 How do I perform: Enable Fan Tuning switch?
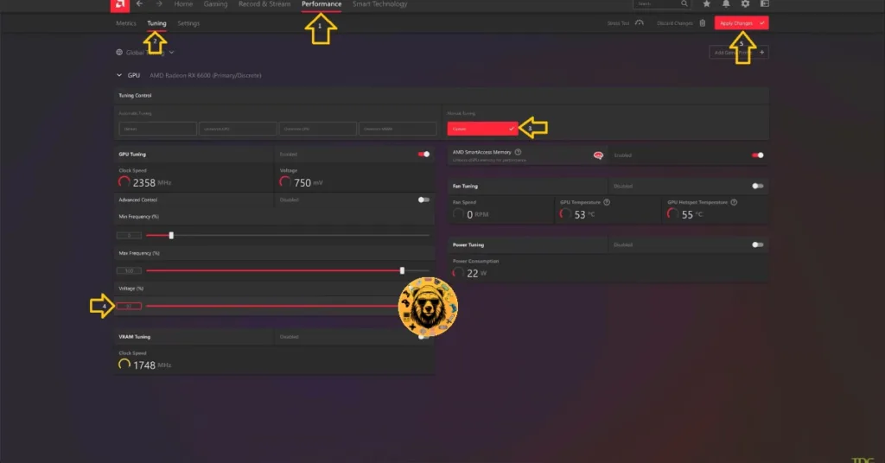pyautogui.click(x=757, y=186)
